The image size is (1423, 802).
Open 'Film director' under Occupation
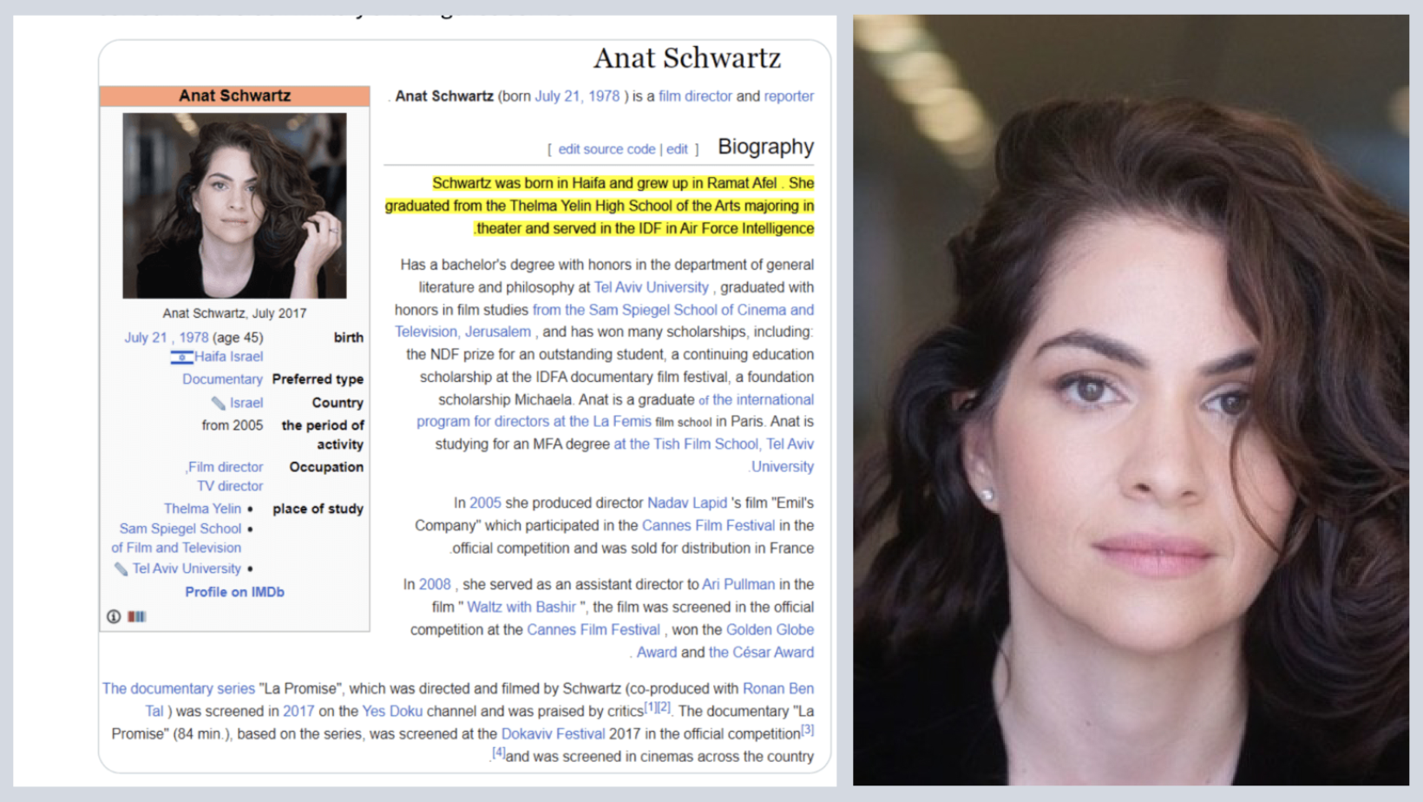click(226, 467)
